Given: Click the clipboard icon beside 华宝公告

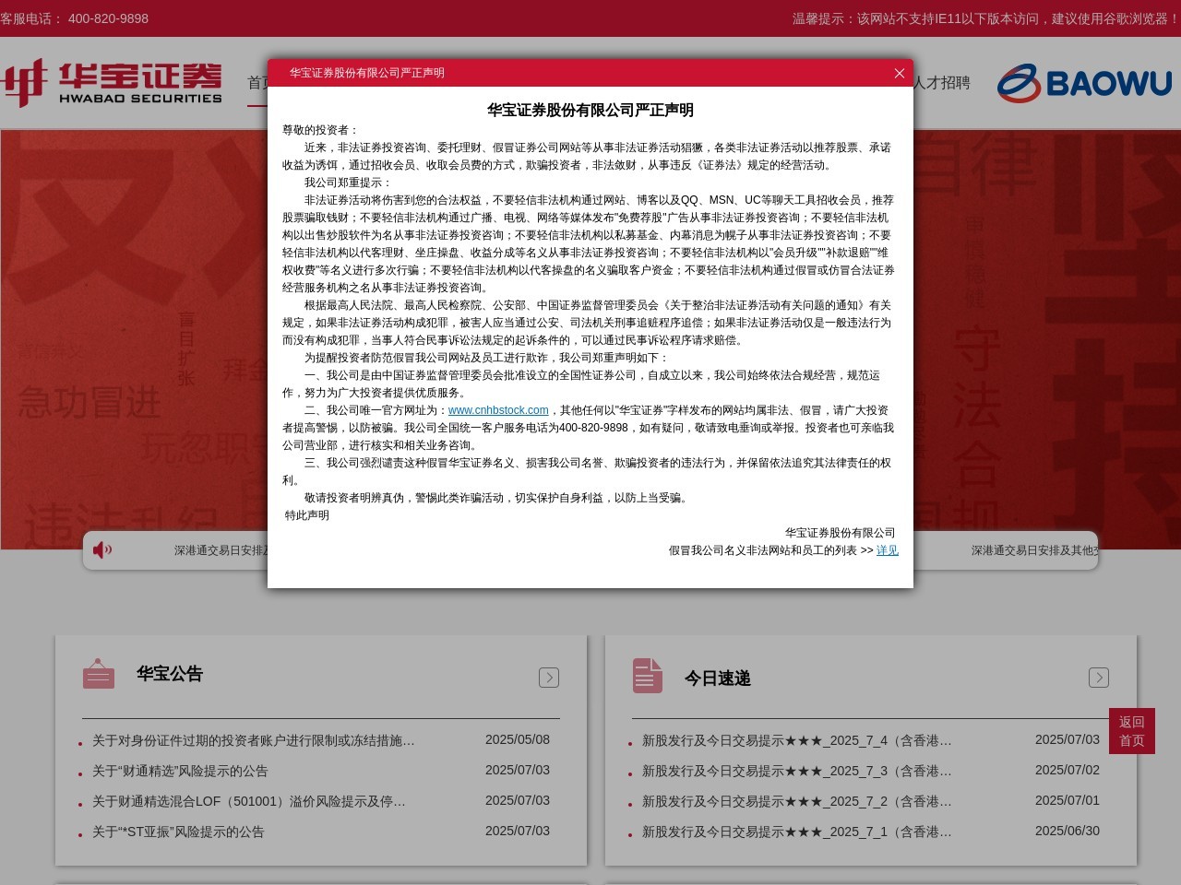Looking at the screenshot, I should [99, 674].
